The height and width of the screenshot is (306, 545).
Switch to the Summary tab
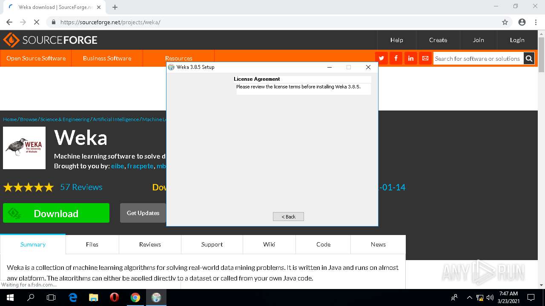pyautogui.click(x=33, y=244)
